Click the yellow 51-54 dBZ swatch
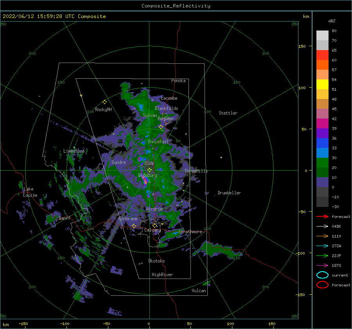This screenshot has width=352, height=329. point(322,84)
